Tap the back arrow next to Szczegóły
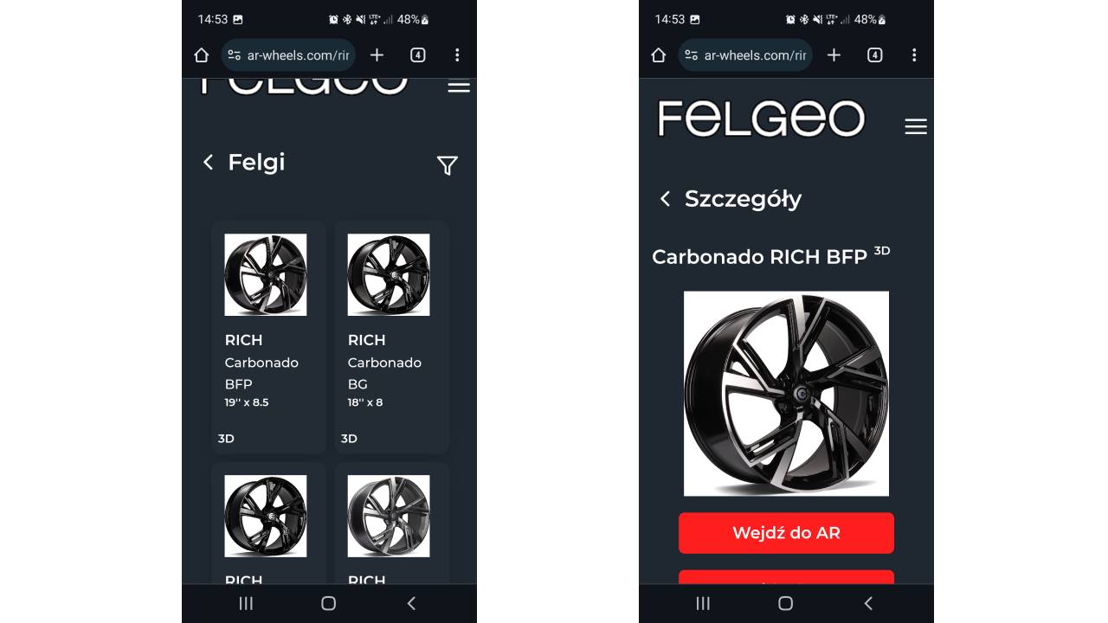Viewport: 1108px width, 623px height. [665, 199]
